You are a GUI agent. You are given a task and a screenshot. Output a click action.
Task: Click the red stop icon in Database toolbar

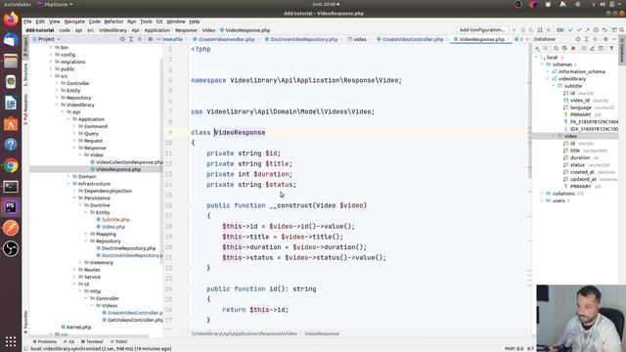point(573,48)
